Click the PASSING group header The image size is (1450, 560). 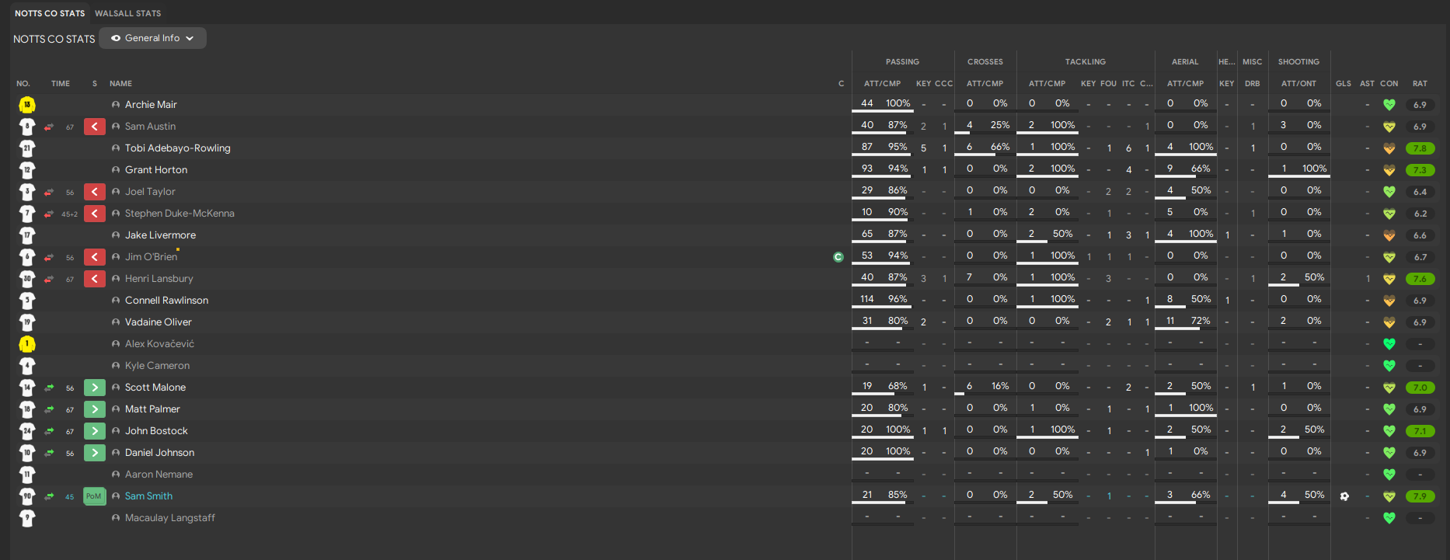(x=902, y=62)
